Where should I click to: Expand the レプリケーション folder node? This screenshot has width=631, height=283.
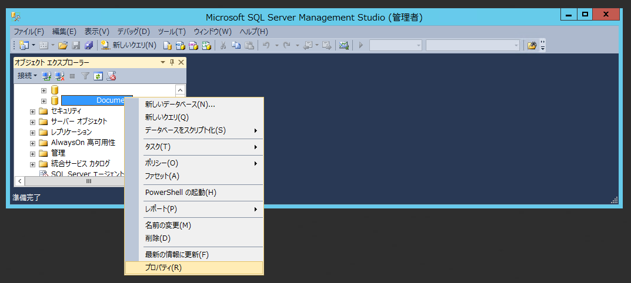(33, 133)
